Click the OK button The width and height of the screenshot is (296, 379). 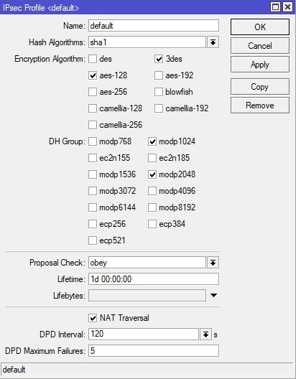point(260,27)
